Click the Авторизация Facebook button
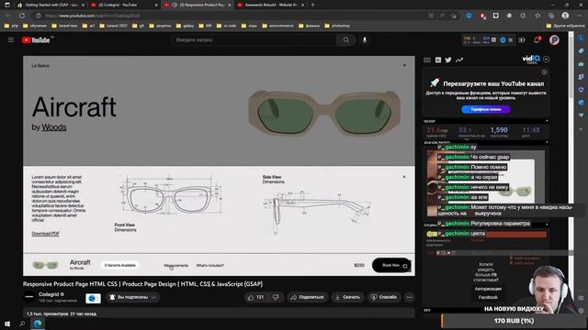The width and height of the screenshot is (588, 330). point(488,293)
